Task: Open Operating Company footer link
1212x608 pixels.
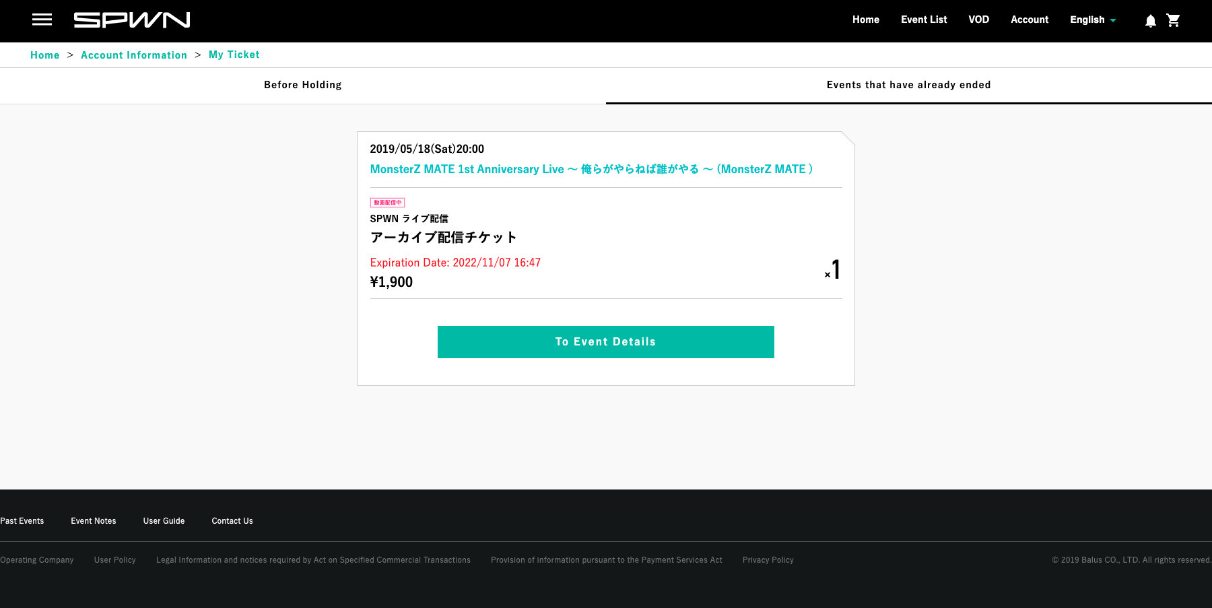Action: (37, 560)
